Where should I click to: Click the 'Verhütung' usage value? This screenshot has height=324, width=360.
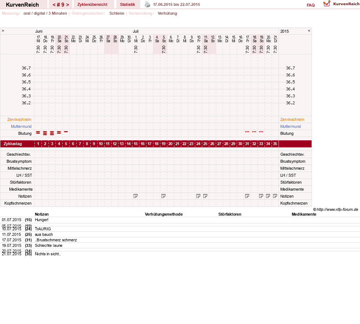point(167,13)
